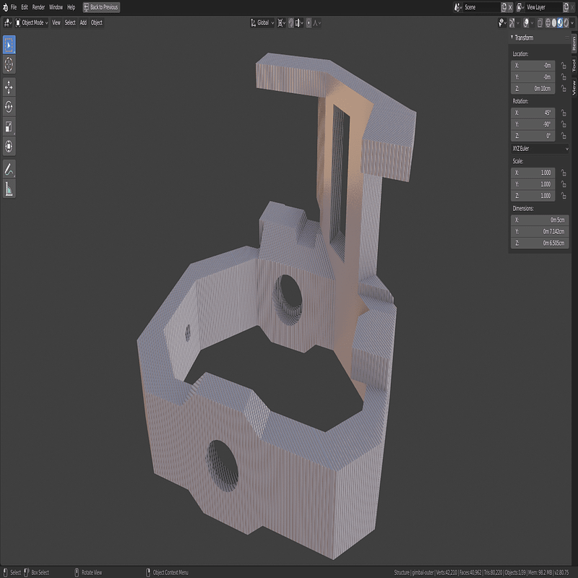Click the Dimensions Z 6.505cm field
Viewport: 578px width, 578px height.
click(x=540, y=243)
